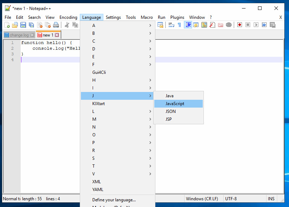The width and height of the screenshot is (289, 207).
Task: Open the Print toolbar icon
Action: pos(56,25)
